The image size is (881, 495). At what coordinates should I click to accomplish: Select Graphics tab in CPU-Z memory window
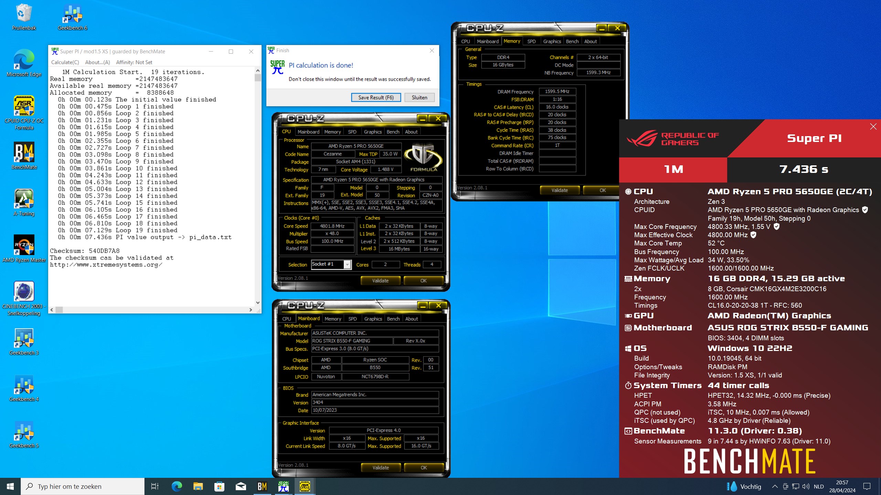pyautogui.click(x=552, y=41)
